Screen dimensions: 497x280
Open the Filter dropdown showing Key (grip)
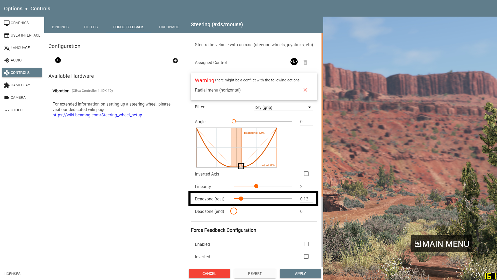click(x=283, y=107)
